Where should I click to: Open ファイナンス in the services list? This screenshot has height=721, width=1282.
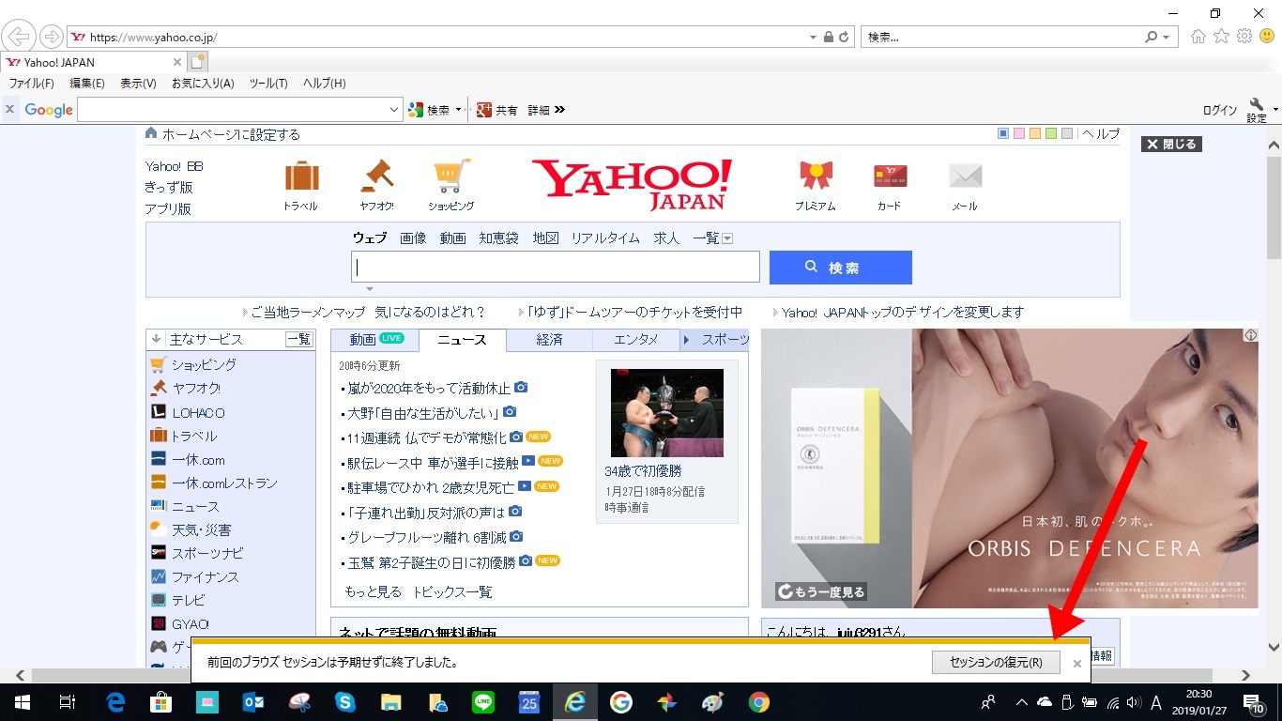[x=206, y=576]
